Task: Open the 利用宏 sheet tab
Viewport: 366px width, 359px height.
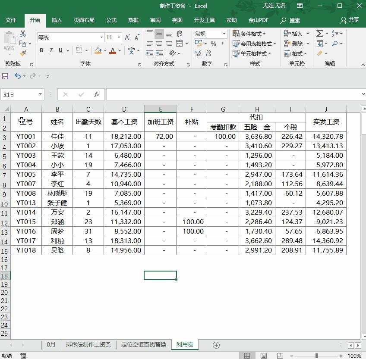Action: (185, 345)
